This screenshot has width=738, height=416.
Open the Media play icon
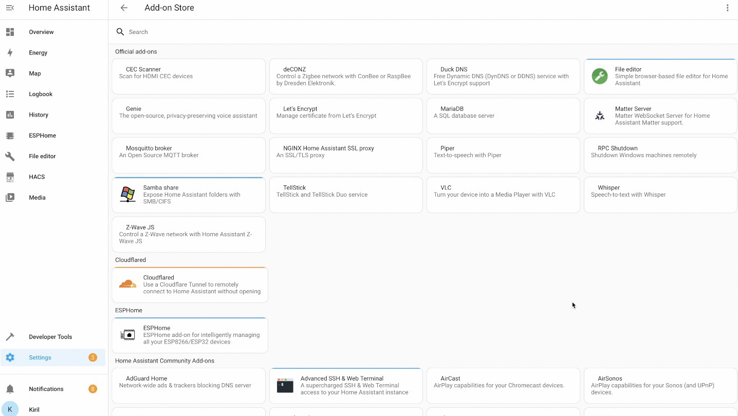pyautogui.click(x=10, y=197)
